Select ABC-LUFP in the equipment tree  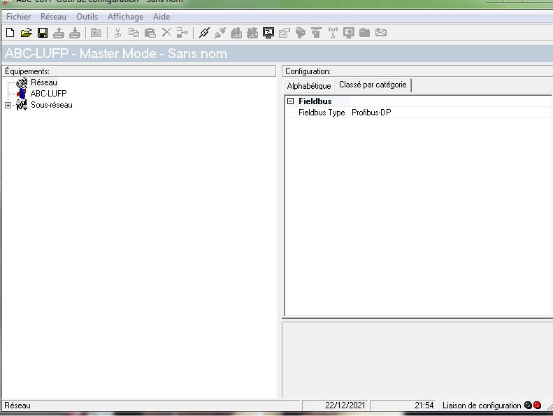(x=48, y=94)
